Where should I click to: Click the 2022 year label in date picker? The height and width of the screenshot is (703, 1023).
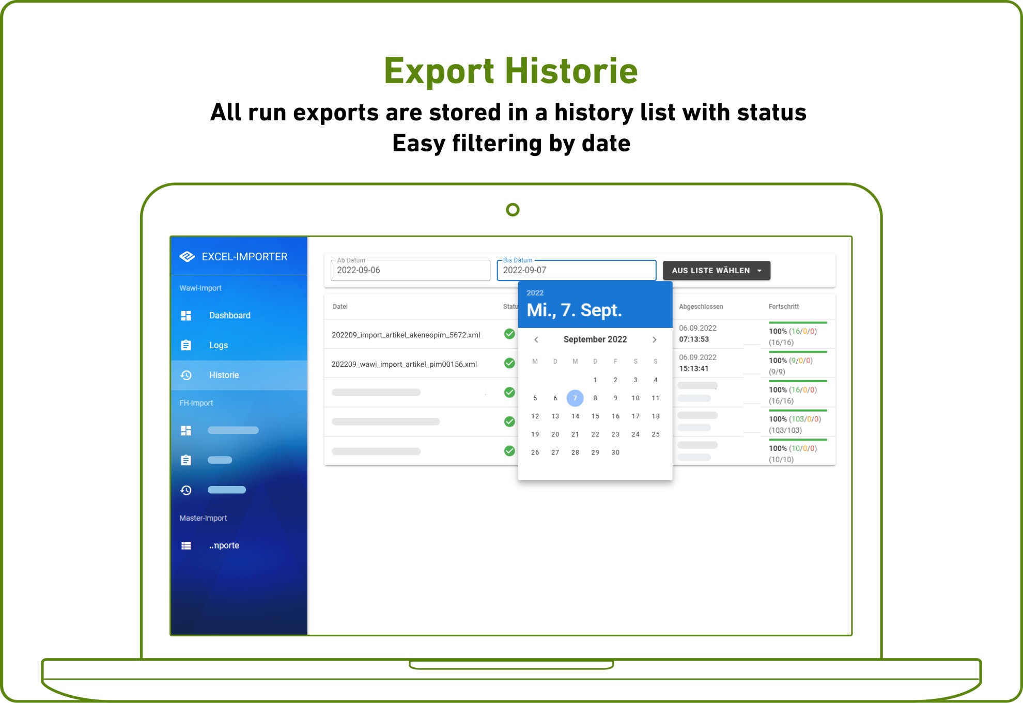tap(535, 293)
